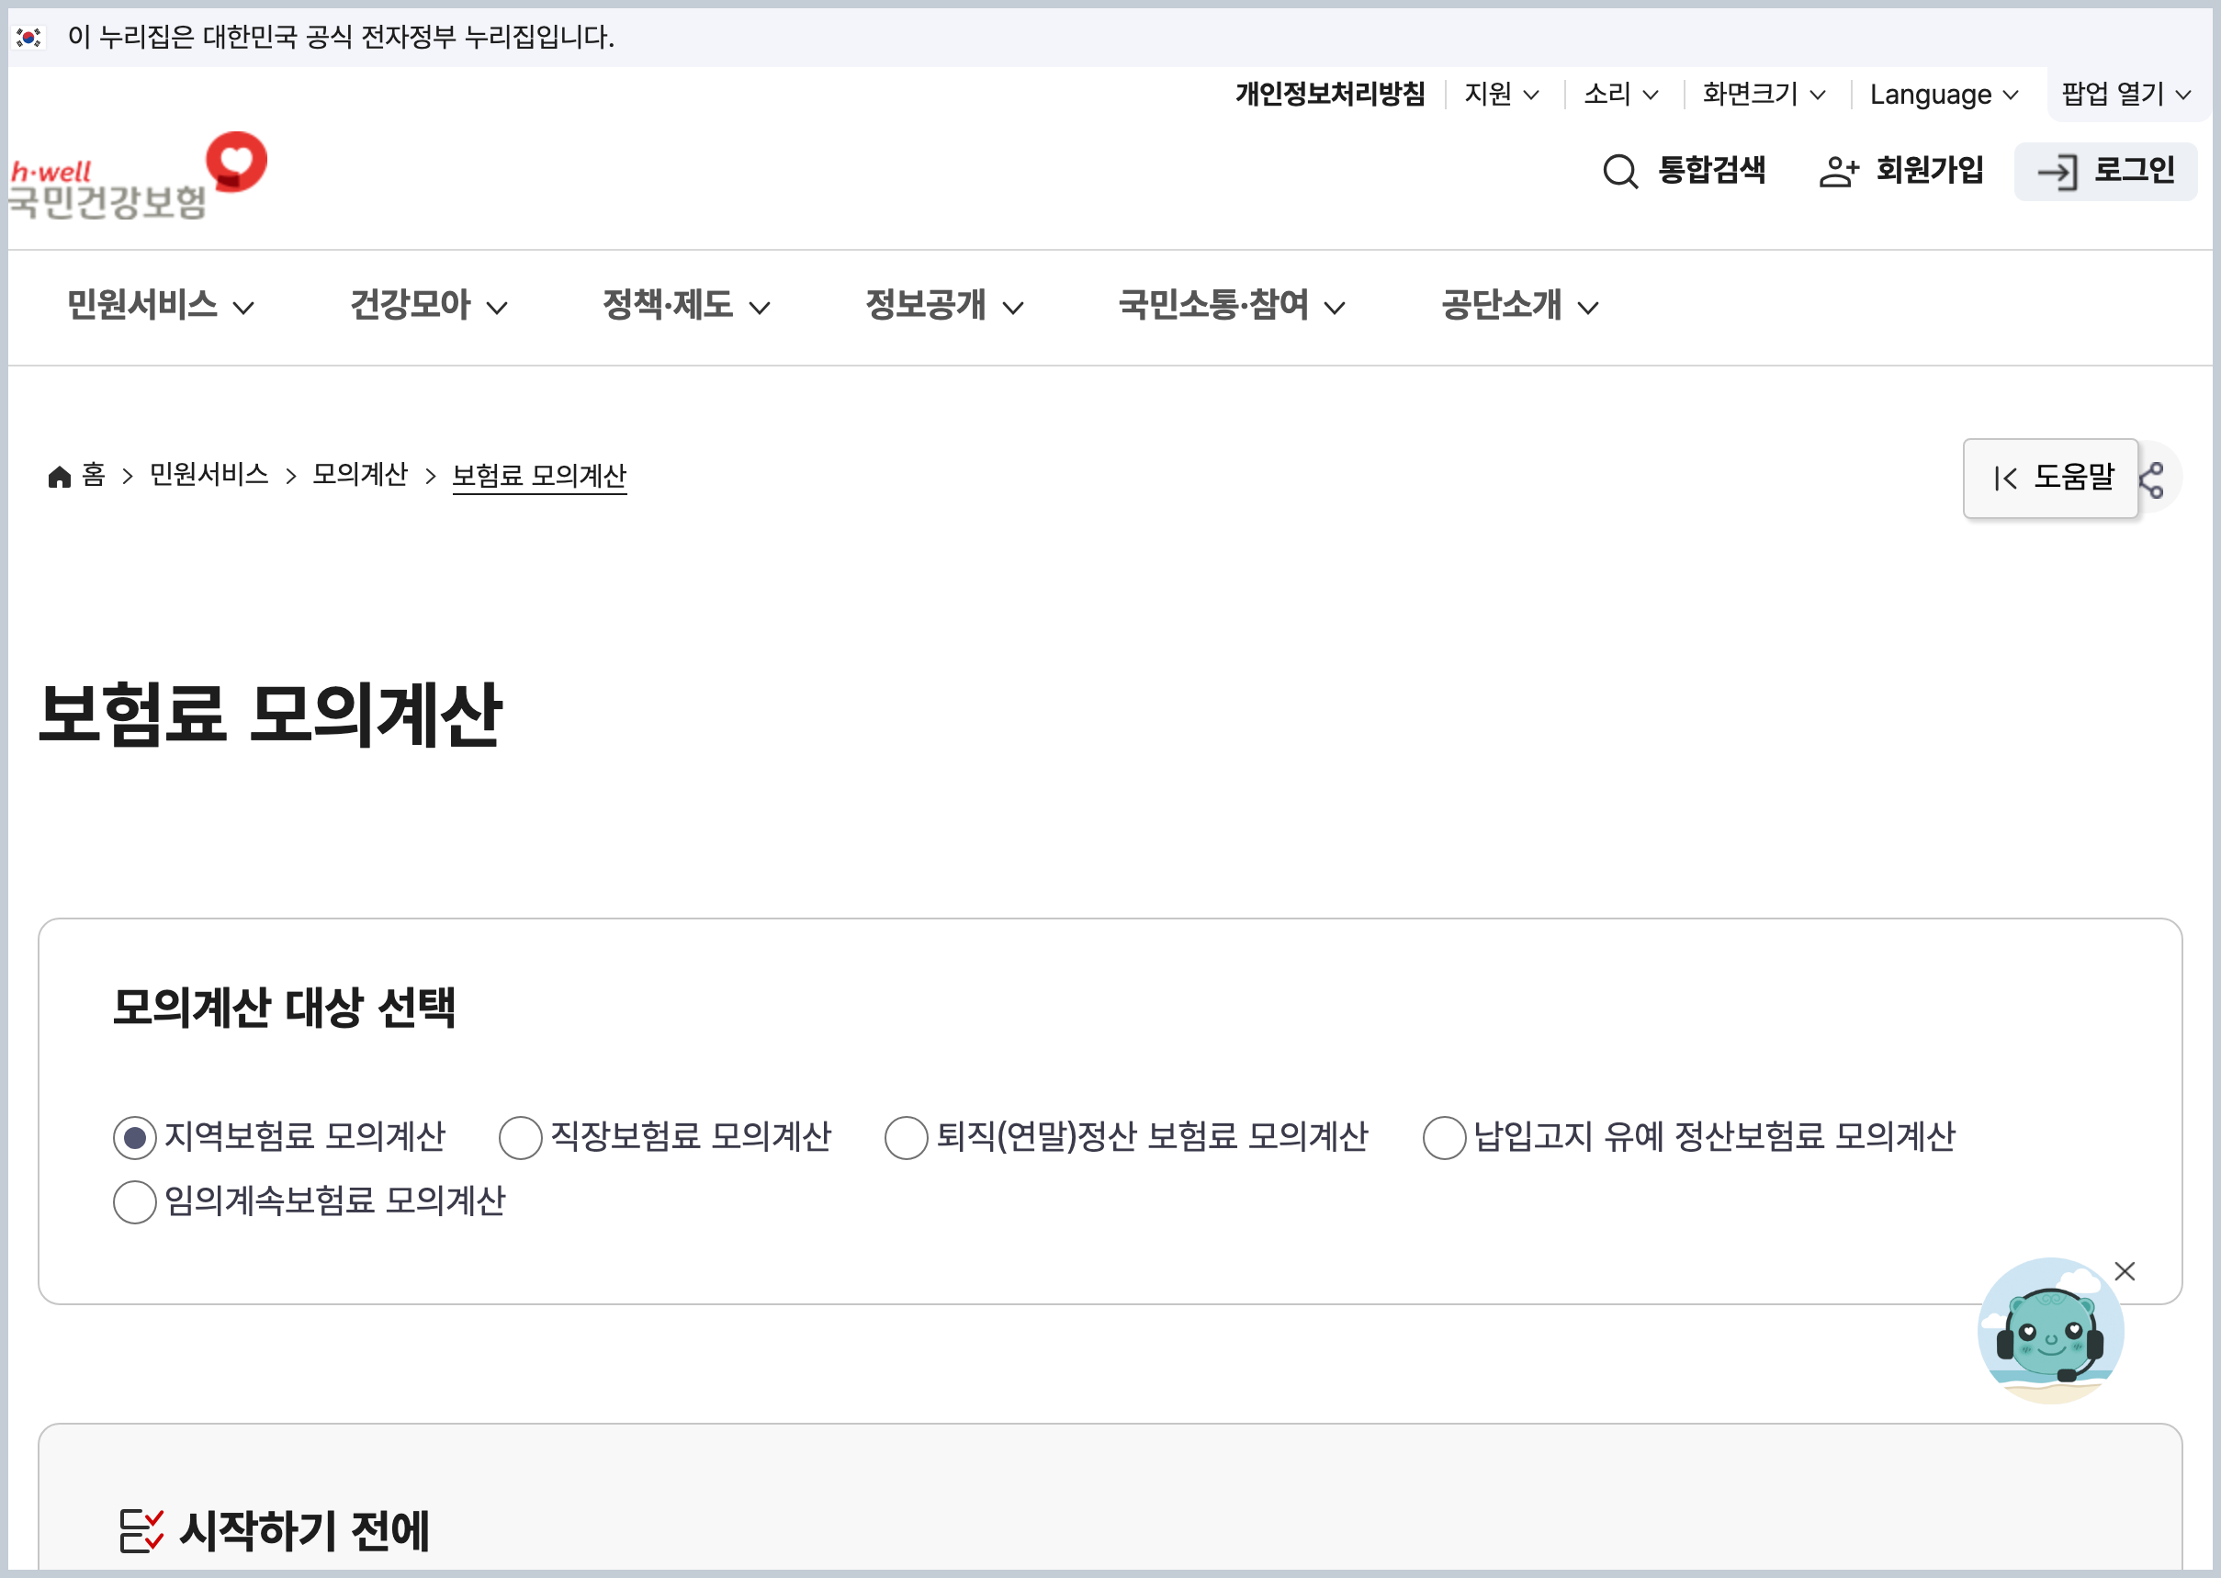Select 납입고지 유예 정산보험료 모의계산 radio

click(1444, 1137)
